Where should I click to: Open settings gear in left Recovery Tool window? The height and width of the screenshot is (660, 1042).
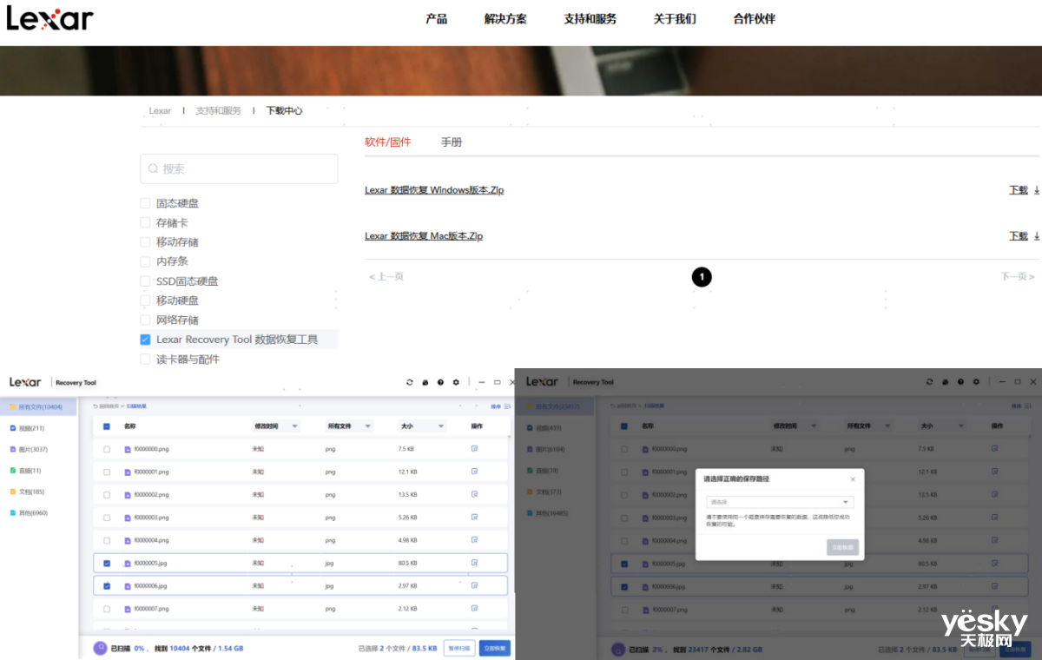click(x=456, y=382)
